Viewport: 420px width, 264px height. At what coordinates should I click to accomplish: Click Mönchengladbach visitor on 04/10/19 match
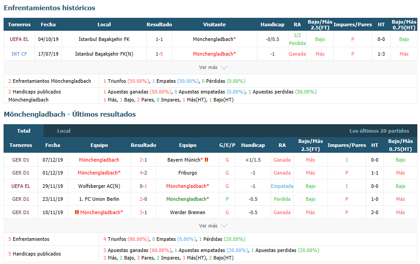click(214, 39)
